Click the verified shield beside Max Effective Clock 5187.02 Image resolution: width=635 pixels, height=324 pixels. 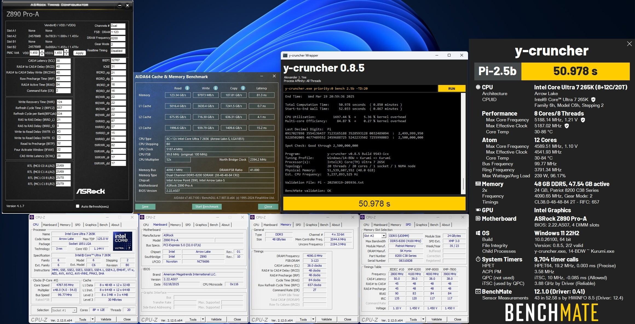click(567, 126)
